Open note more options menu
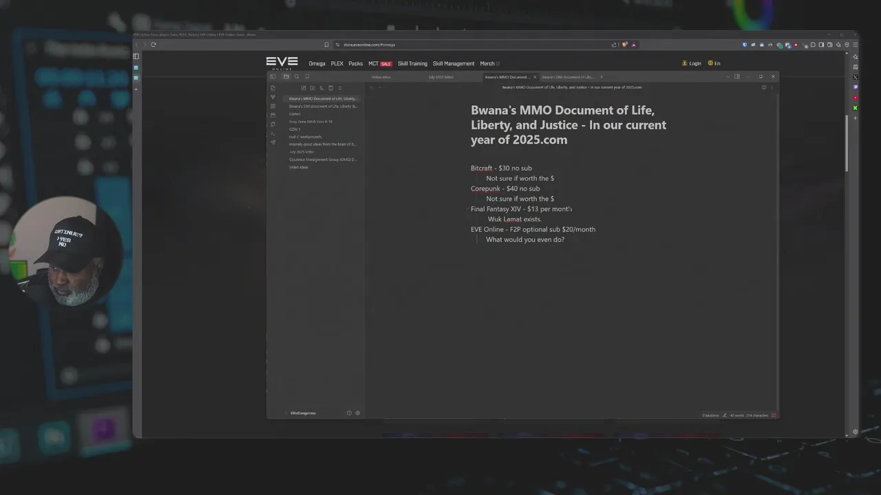The height and width of the screenshot is (495, 881). click(x=772, y=87)
